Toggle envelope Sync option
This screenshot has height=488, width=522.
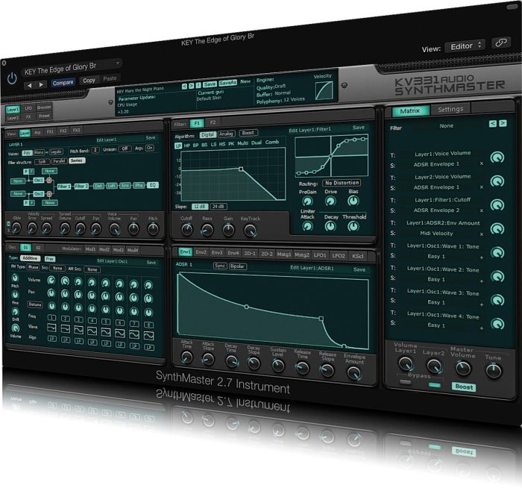pos(220,266)
